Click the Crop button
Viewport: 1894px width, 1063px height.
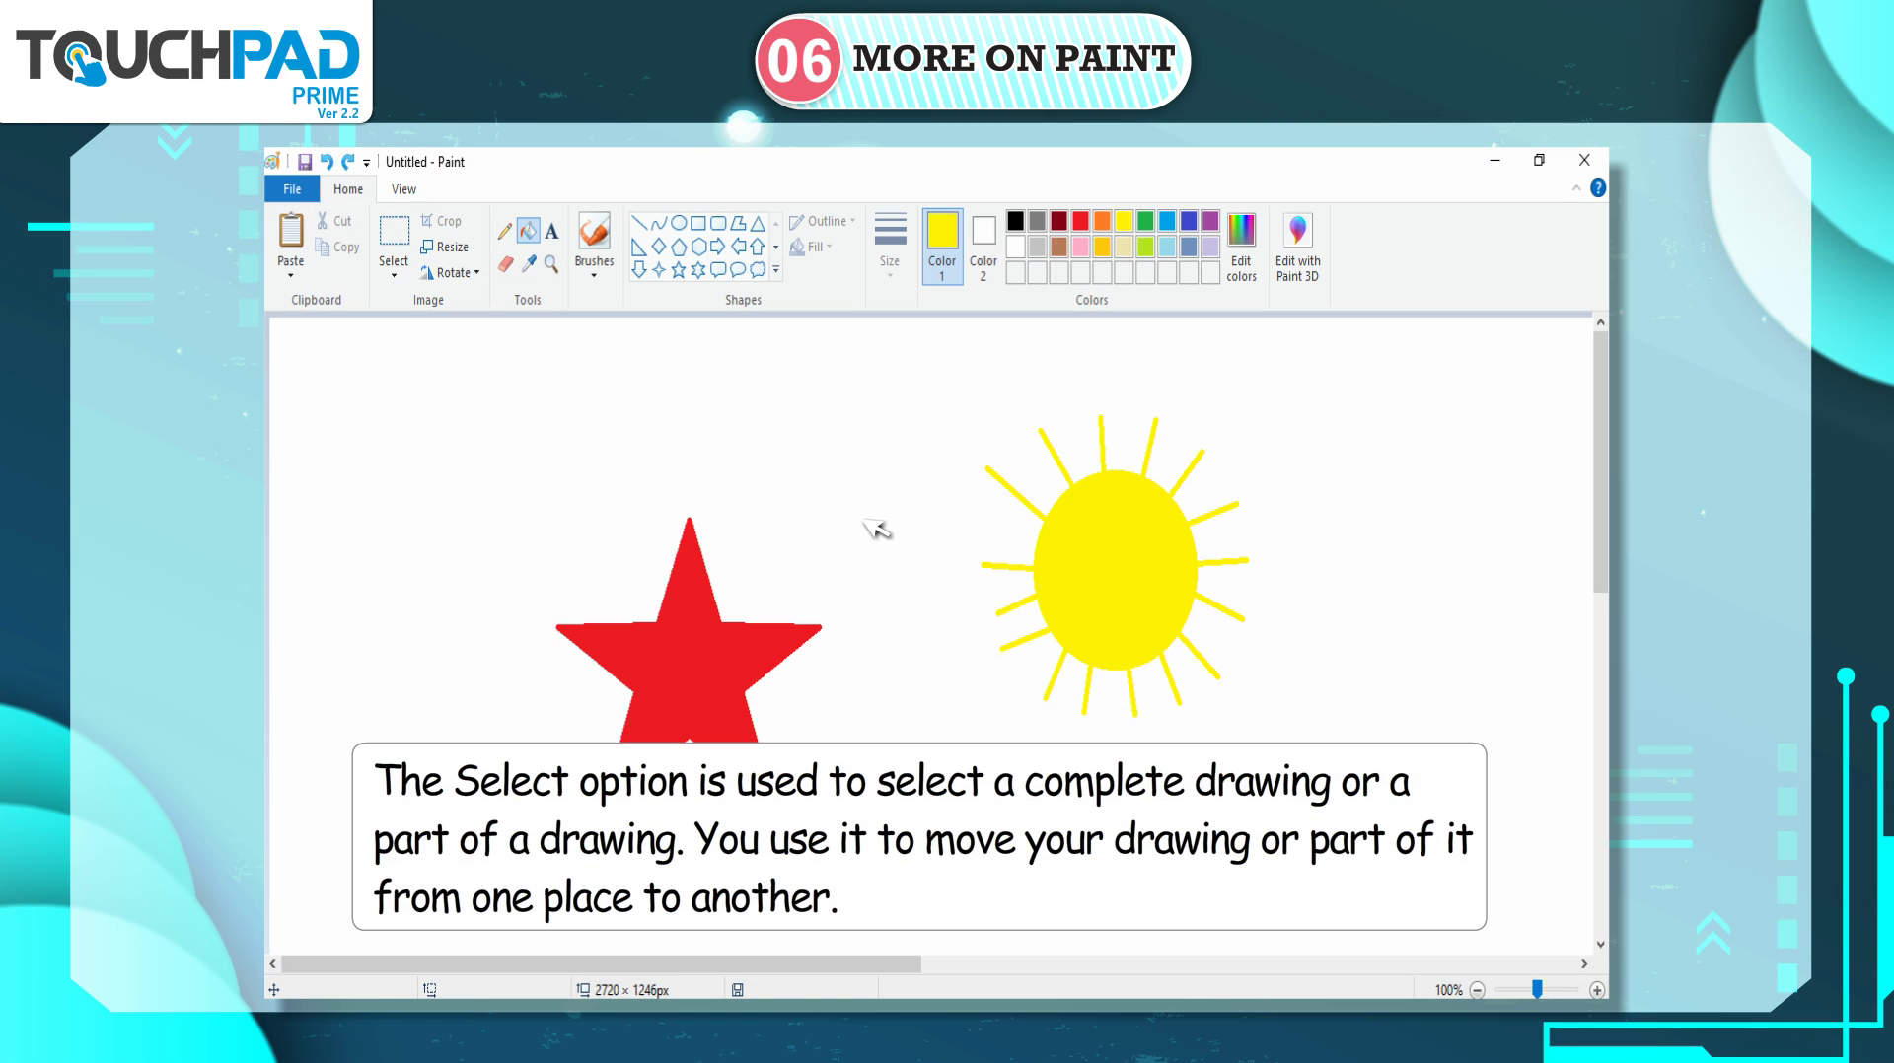[441, 222]
